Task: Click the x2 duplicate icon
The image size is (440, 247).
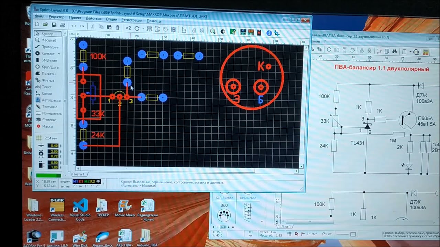Action: (x=128, y=28)
